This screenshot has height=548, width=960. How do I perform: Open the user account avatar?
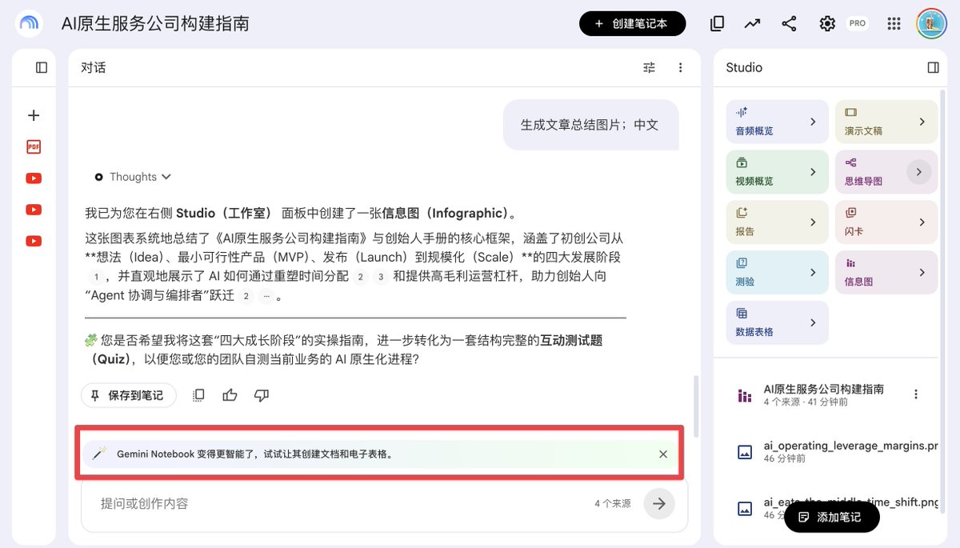coord(932,24)
